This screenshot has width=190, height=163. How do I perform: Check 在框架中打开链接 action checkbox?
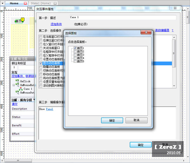(x=41, y=52)
